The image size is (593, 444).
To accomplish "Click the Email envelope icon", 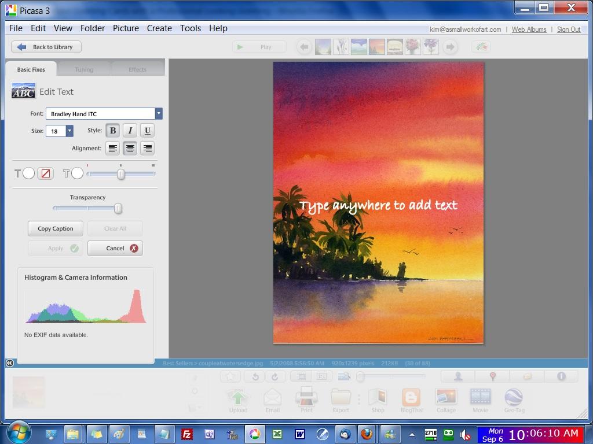I will coord(272,398).
